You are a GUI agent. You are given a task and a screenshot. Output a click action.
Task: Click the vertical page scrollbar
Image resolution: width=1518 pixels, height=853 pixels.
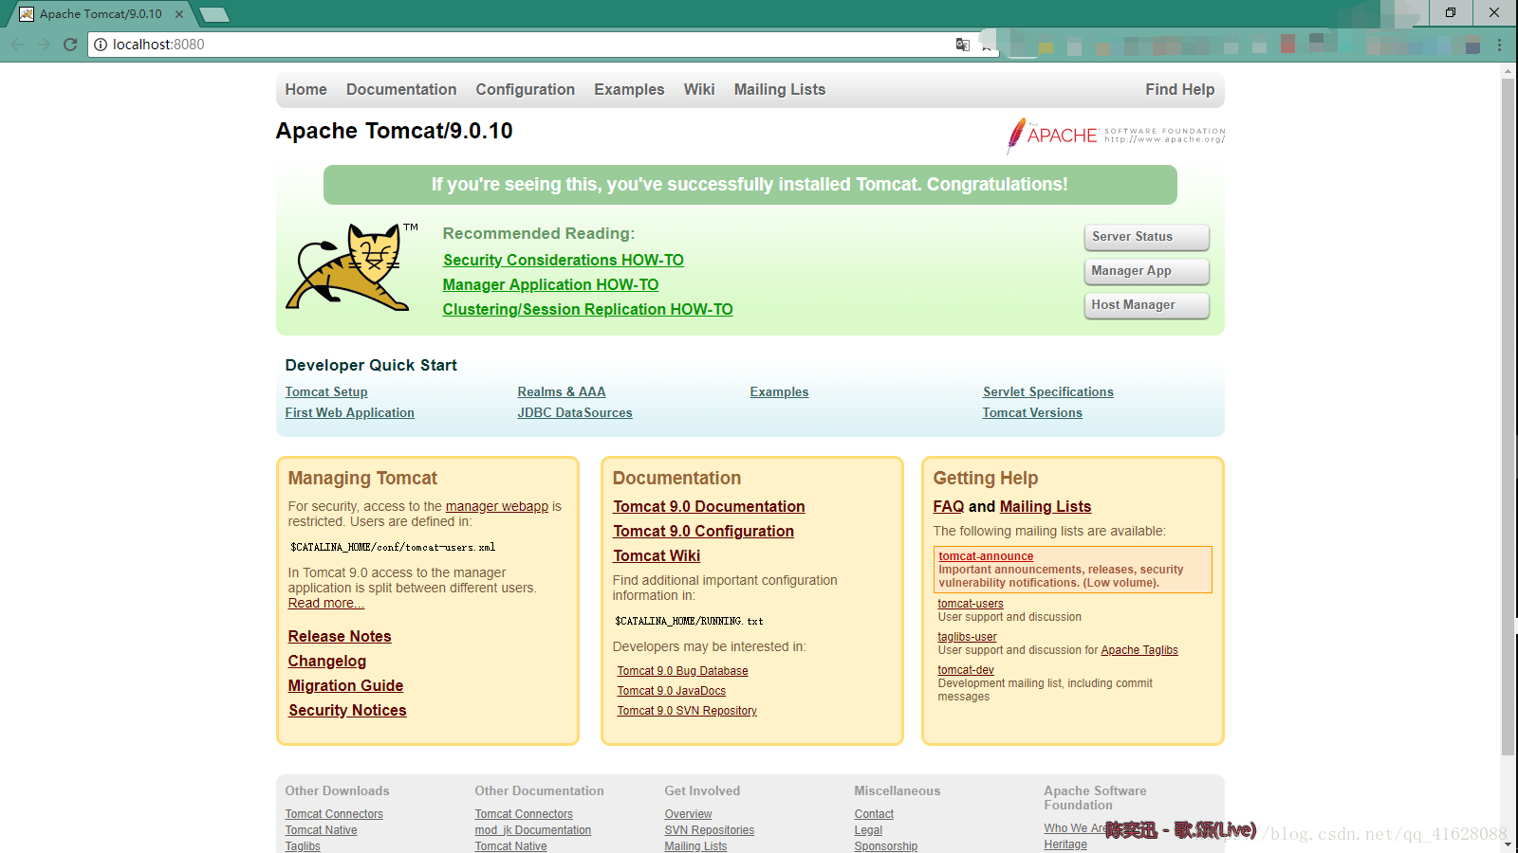point(1509,417)
